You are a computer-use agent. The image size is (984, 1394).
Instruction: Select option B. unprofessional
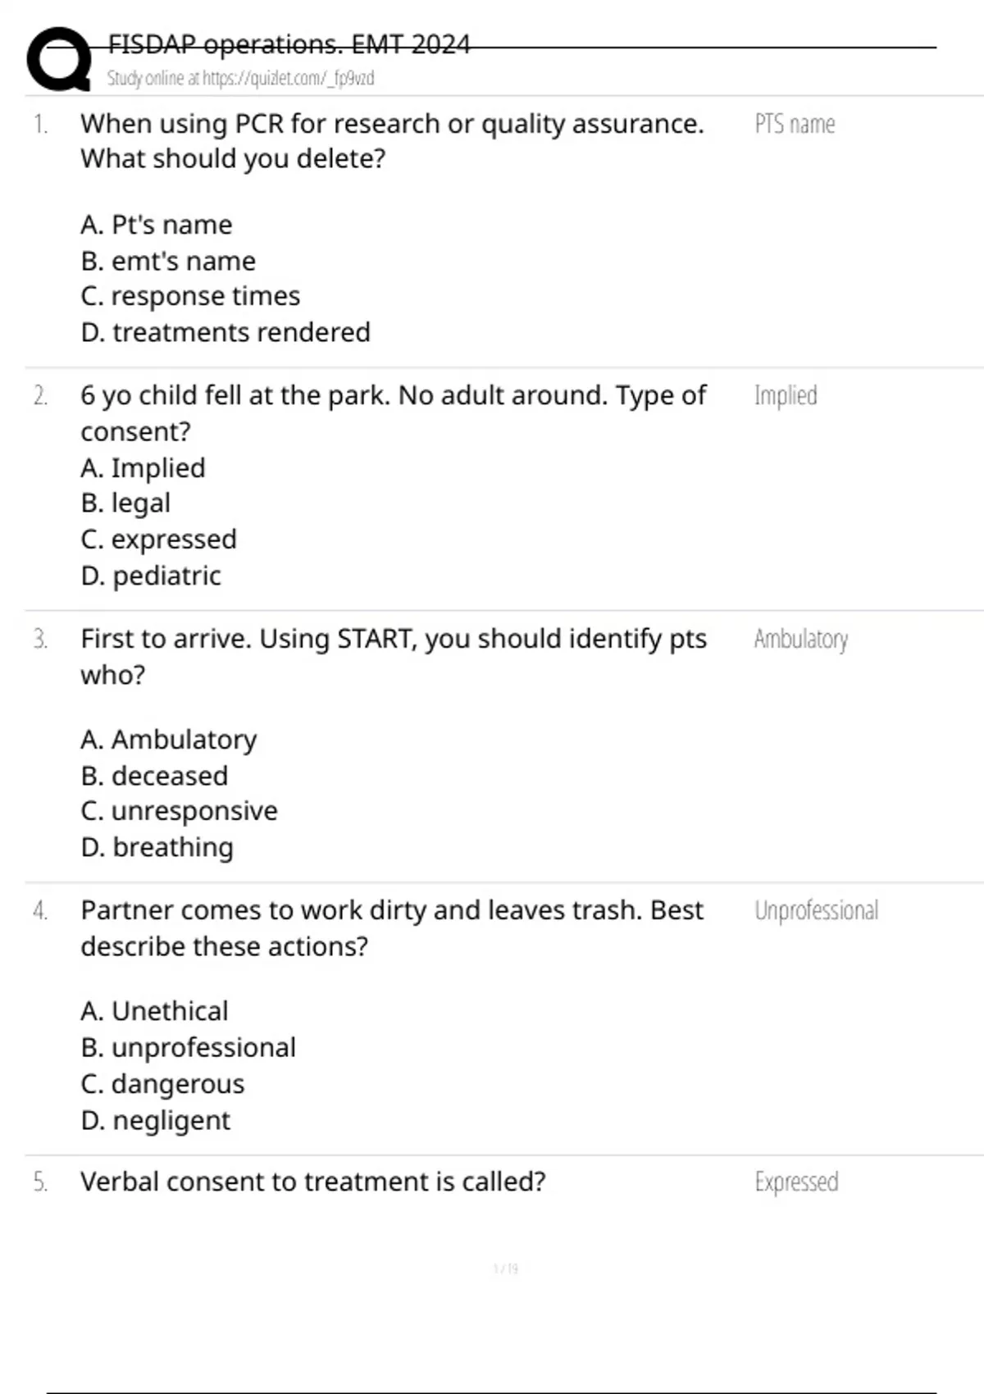click(x=188, y=1048)
